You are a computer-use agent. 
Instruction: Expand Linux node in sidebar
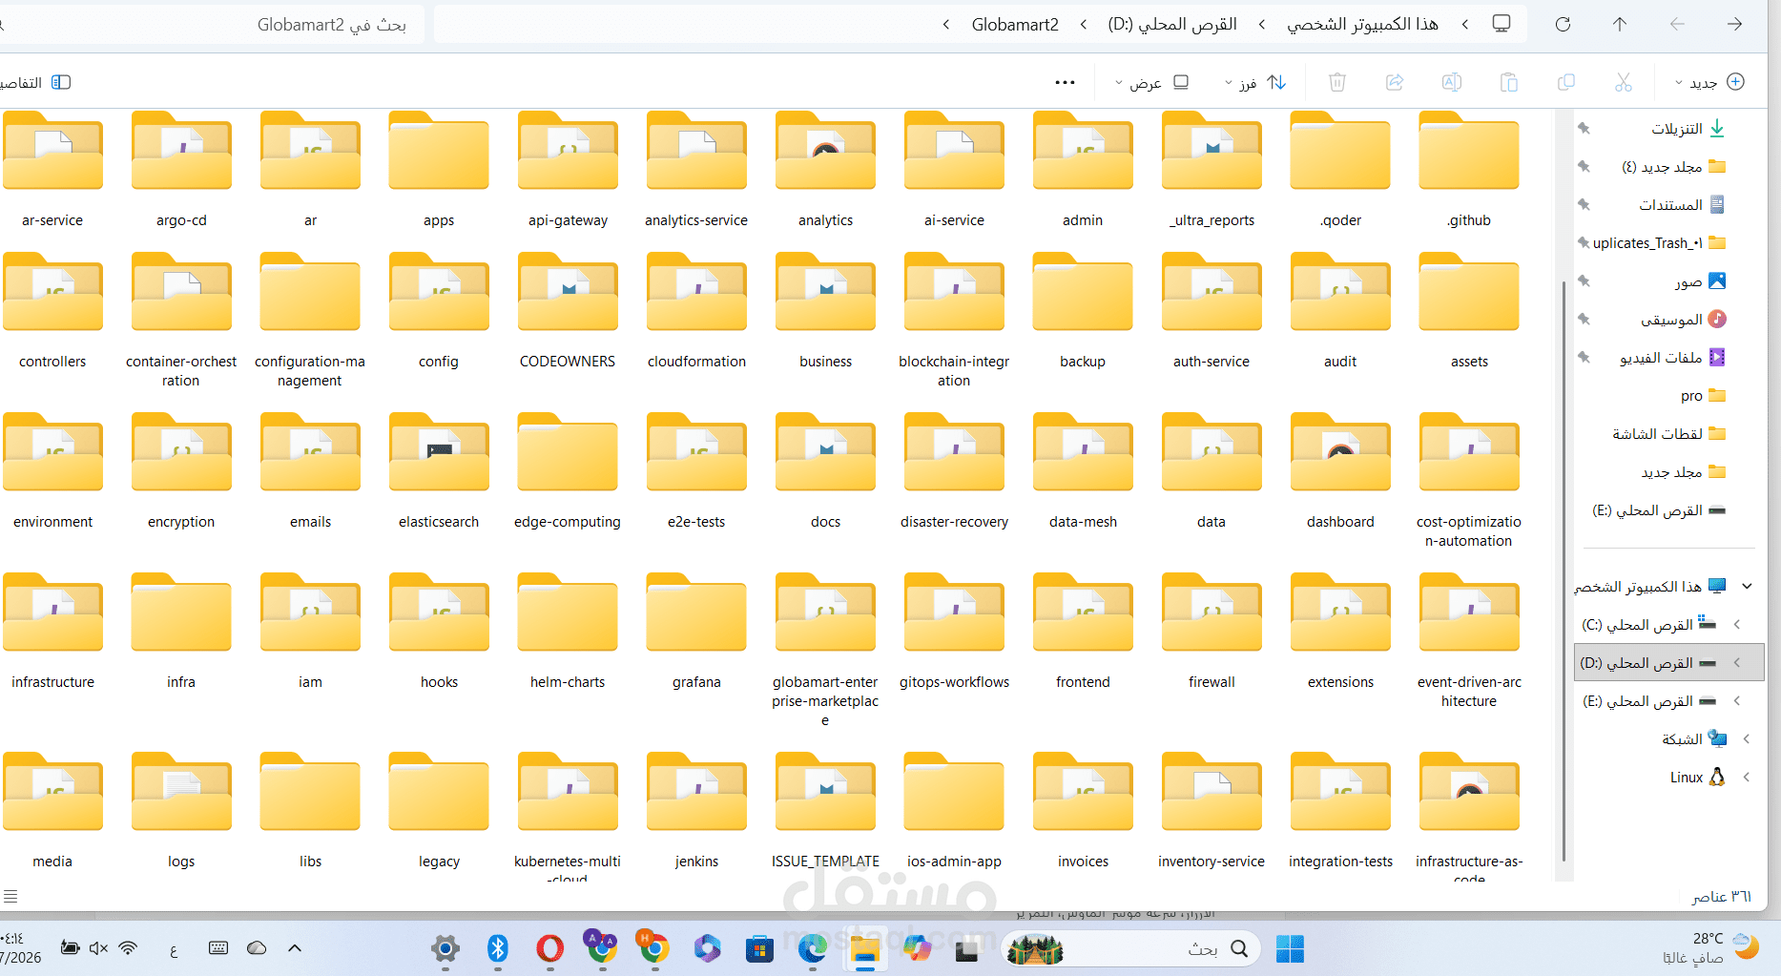[x=1747, y=777]
